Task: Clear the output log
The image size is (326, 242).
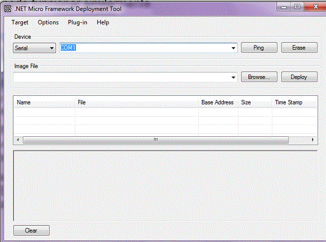Action: click(31, 230)
